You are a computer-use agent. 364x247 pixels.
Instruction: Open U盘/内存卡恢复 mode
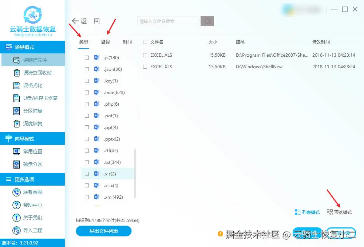click(x=35, y=98)
